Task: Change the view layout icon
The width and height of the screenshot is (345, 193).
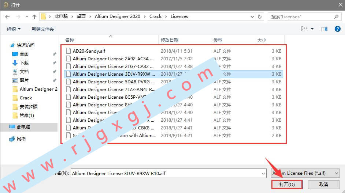Action: 304,29
